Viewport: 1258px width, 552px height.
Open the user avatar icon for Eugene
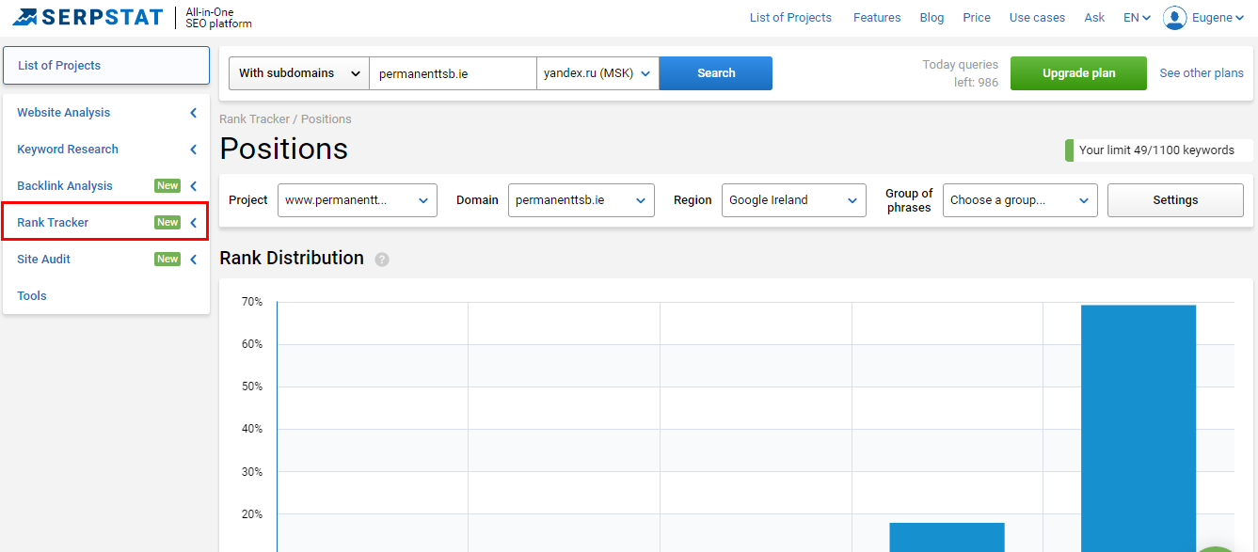pos(1174,17)
